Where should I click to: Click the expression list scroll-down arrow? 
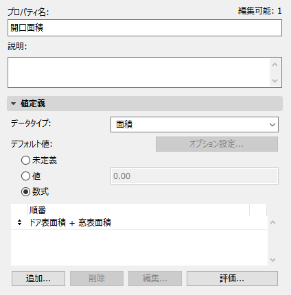coord(272,260)
